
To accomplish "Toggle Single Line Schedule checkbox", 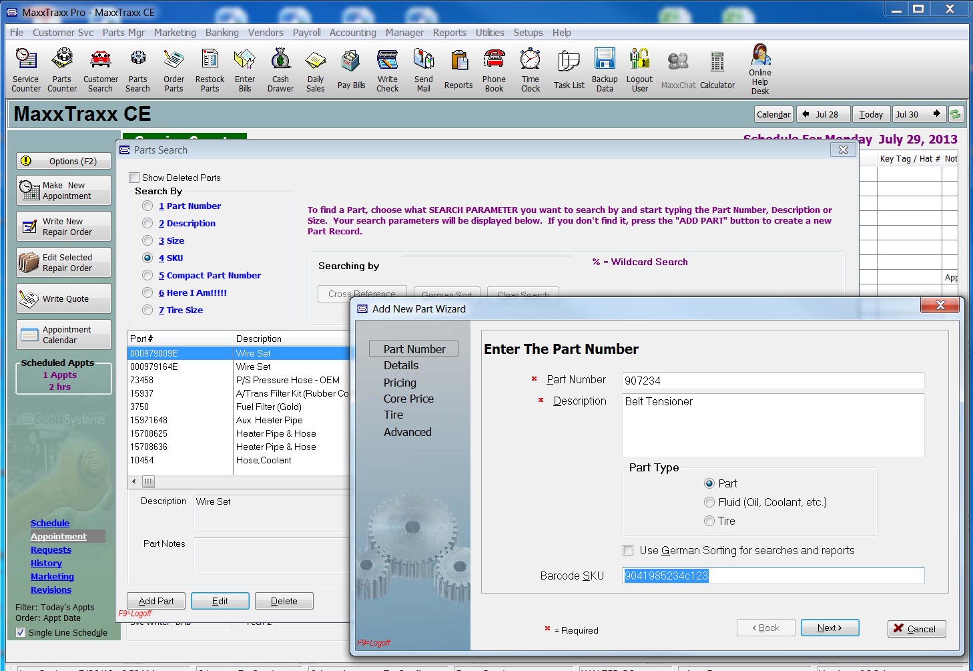I will pos(21,632).
